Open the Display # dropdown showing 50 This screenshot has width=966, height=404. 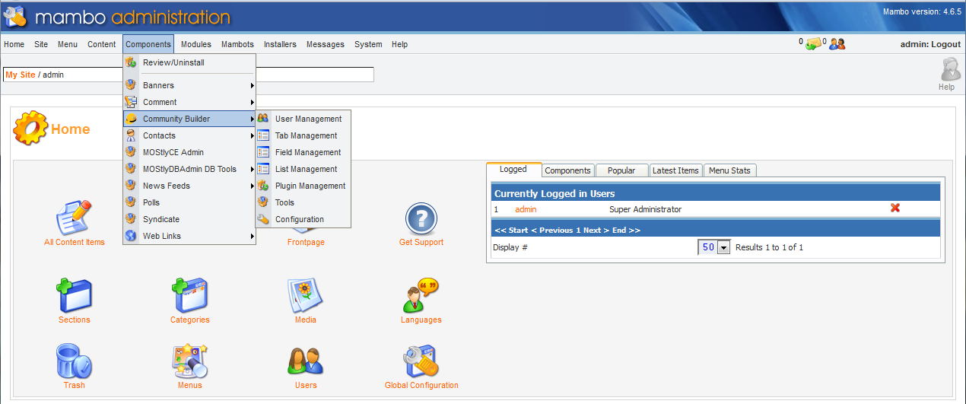(x=714, y=247)
